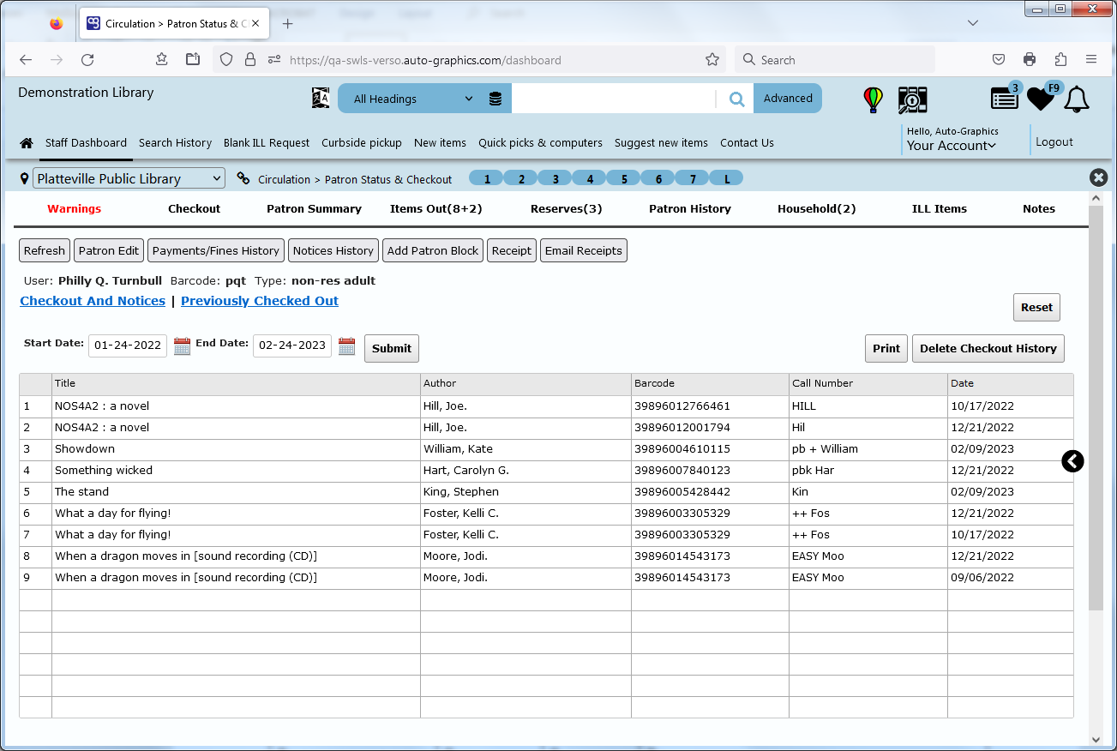
Task: Open the bookshelf search icon
Action: 912,99
